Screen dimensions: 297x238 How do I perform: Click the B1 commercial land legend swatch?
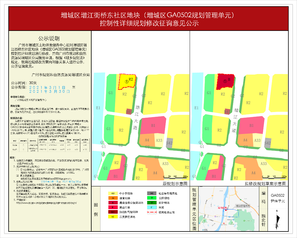pyautogui.click(x=113, y=207)
